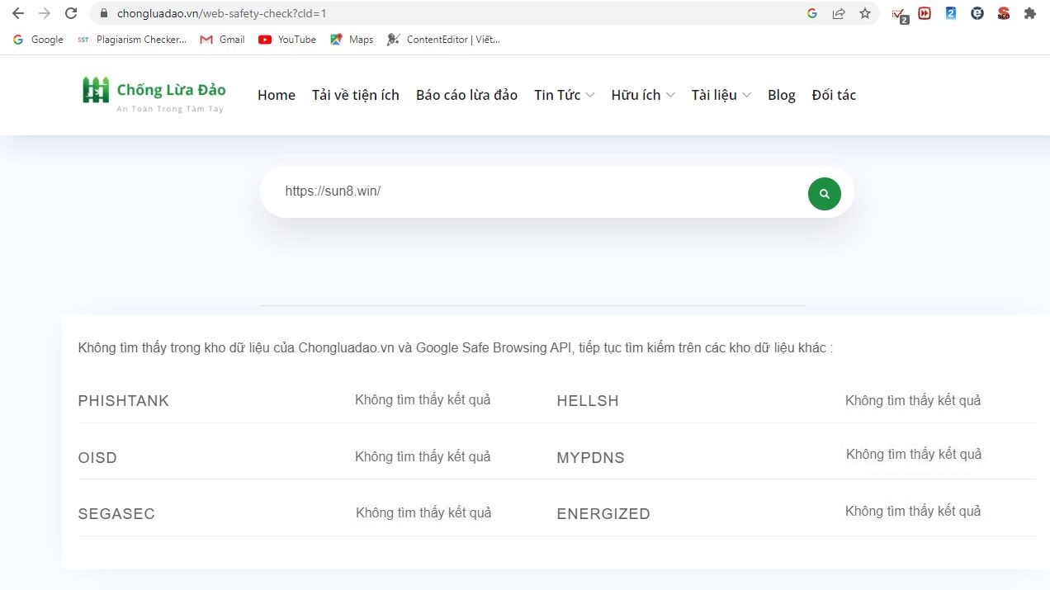Expand the Tin Tức dropdown menu

(x=564, y=95)
